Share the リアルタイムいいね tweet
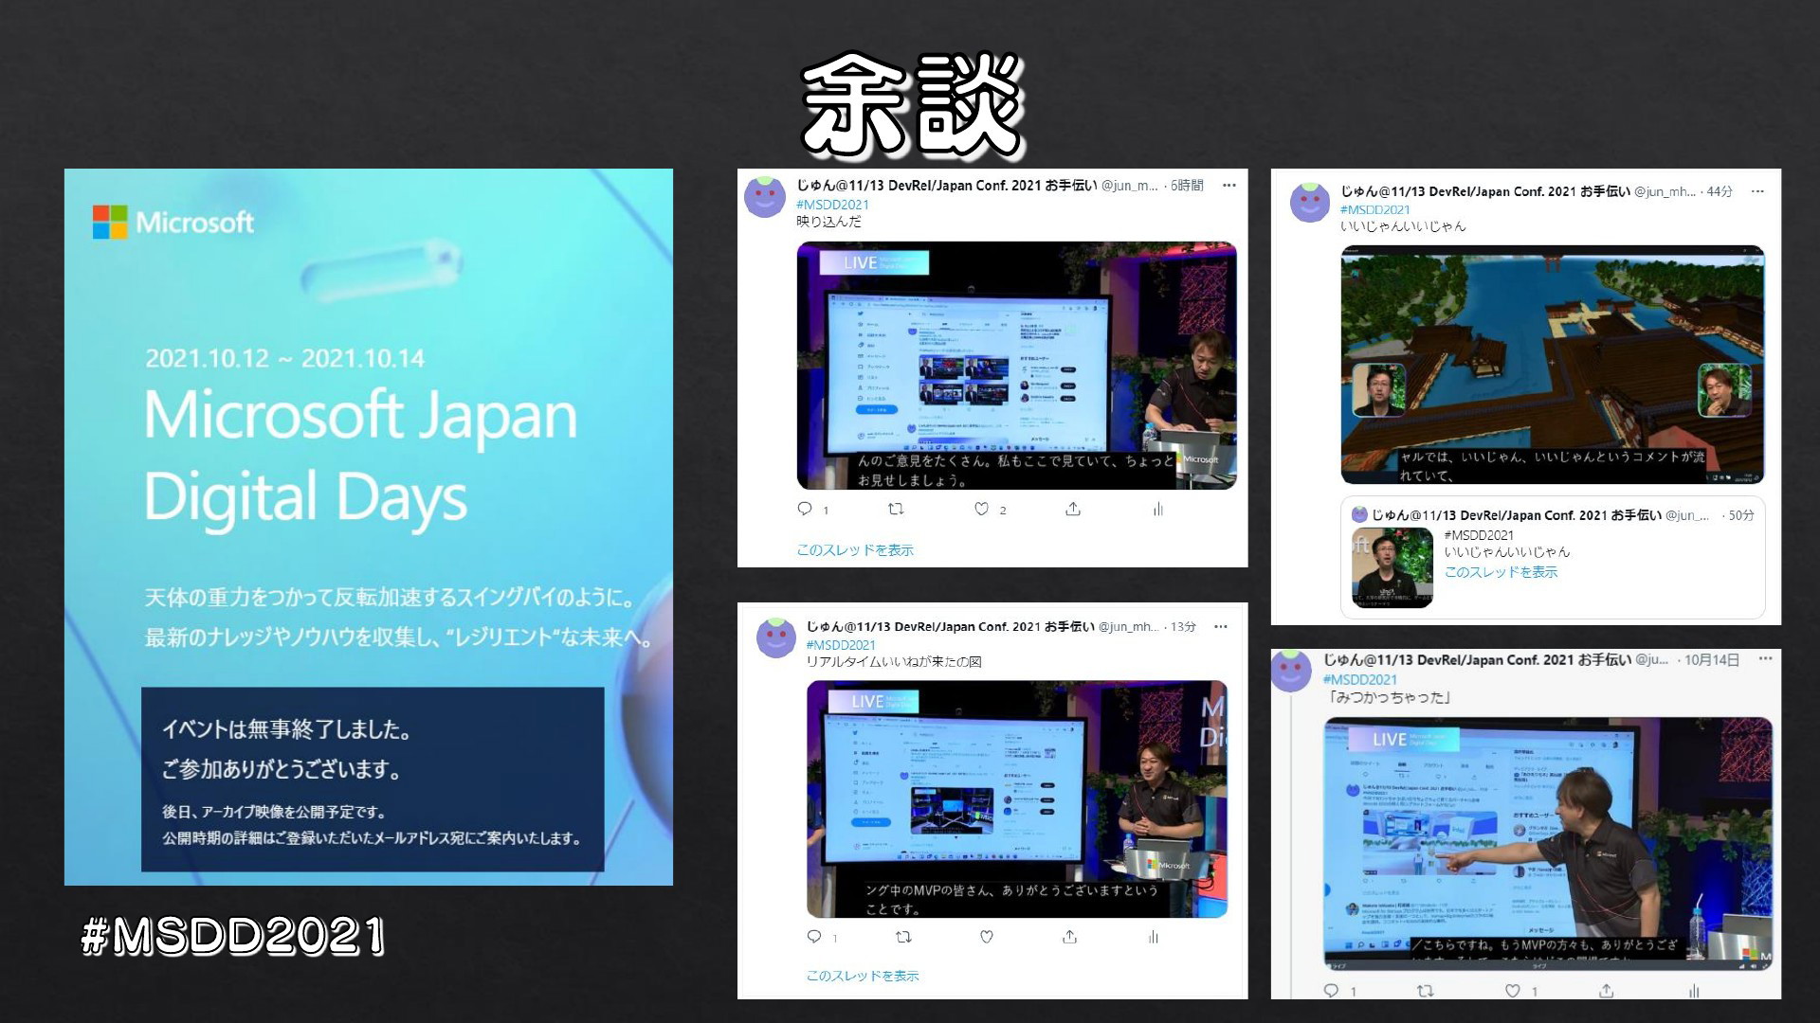1820x1023 pixels. [x=1069, y=937]
